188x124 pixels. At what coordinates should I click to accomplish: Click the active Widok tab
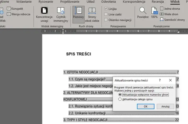click(x=175, y=2)
